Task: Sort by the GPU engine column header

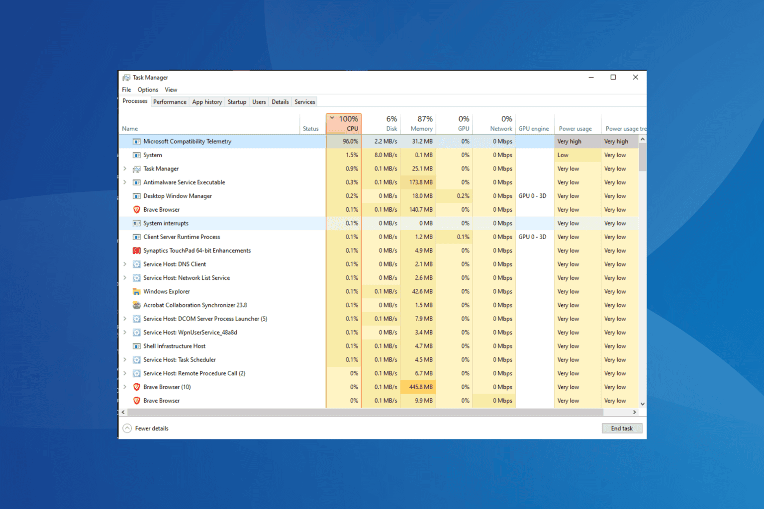Action: (535, 124)
